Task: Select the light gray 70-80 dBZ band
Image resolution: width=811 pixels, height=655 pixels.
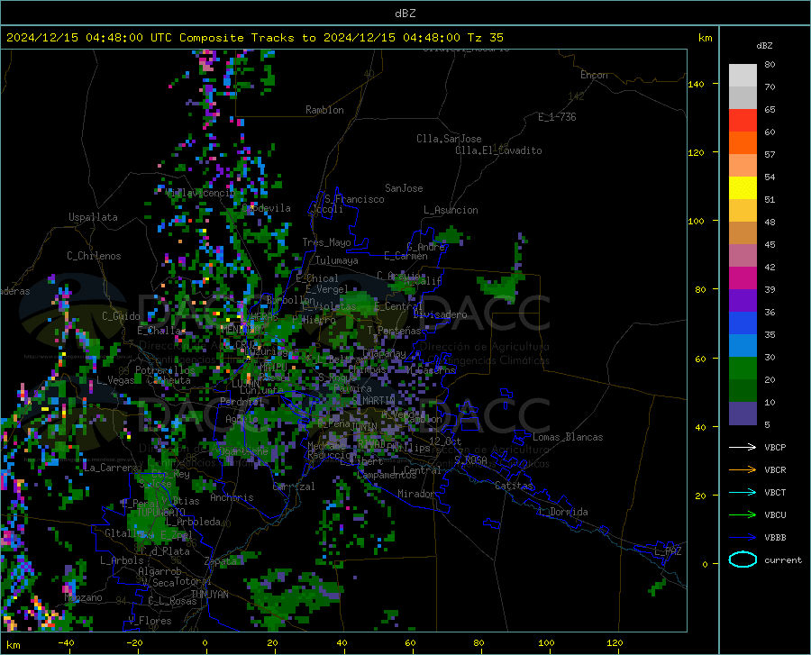Action: 743,76
